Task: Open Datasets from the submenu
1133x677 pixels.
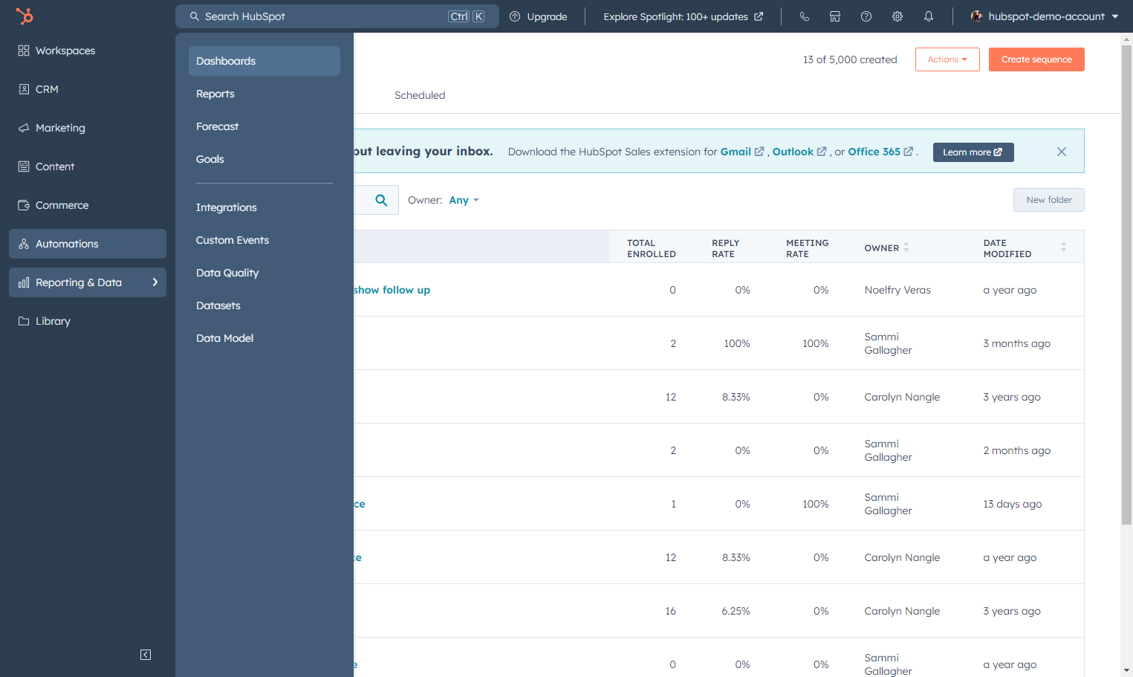Action: tap(264, 305)
